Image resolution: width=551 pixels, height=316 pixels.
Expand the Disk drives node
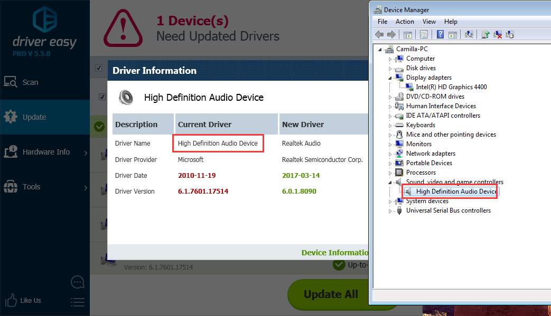coord(390,69)
